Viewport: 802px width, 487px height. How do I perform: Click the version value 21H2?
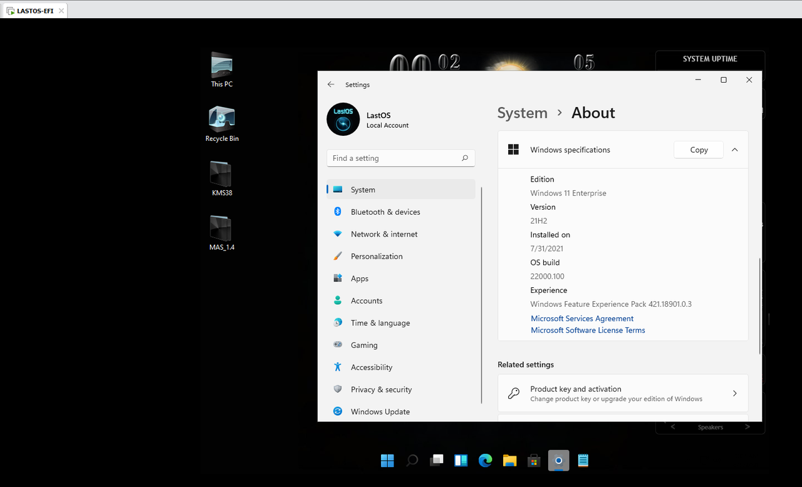[x=539, y=220]
